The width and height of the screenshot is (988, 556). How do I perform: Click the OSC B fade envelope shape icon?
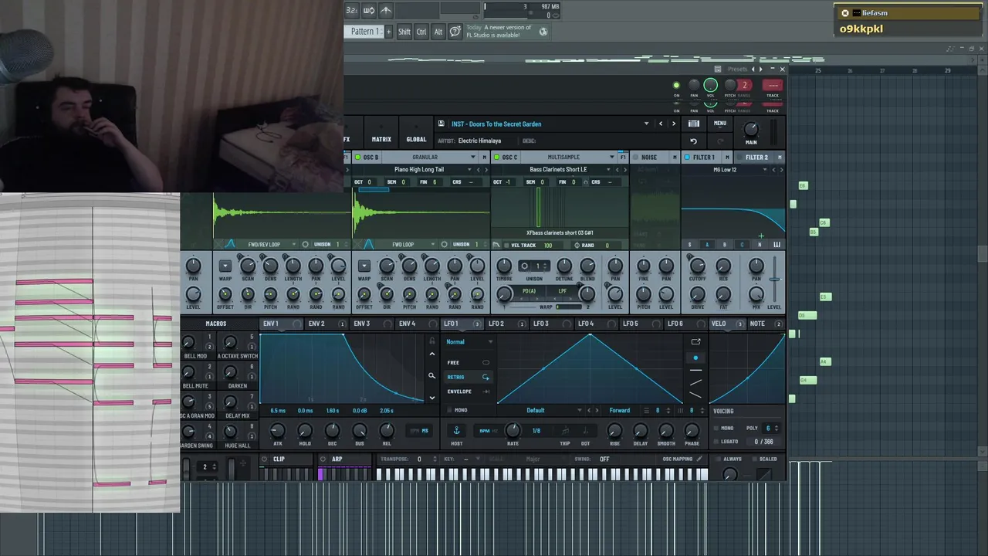click(368, 245)
